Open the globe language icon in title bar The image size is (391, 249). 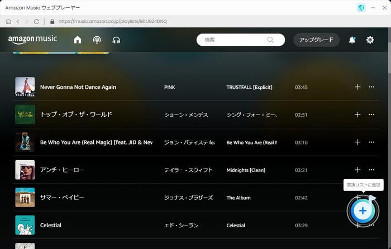(x=361, y=8)
